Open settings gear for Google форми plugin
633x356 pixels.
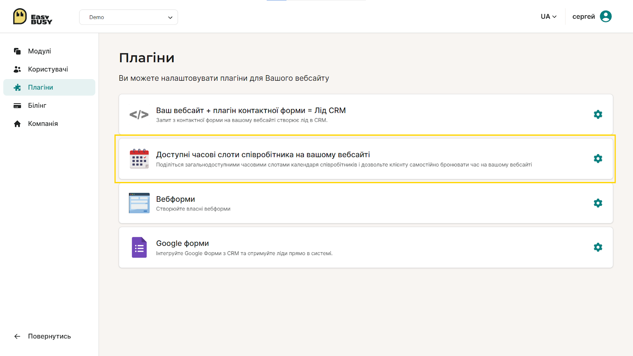coord(598,247)
